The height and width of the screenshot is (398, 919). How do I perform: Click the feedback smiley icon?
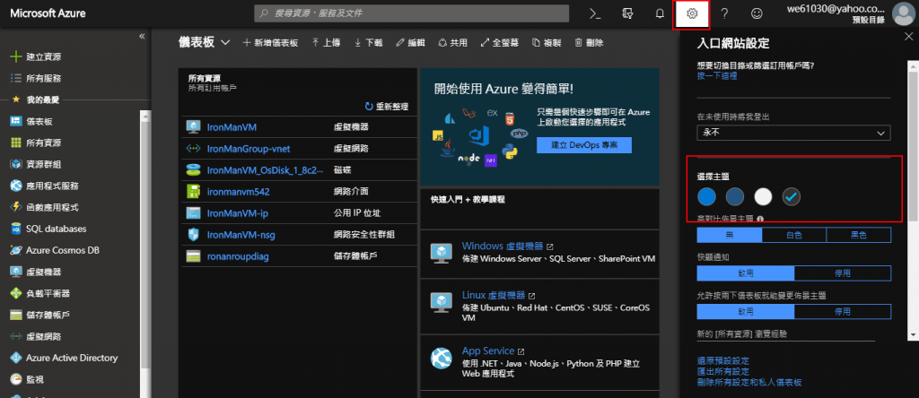pyautogui.click(x=757, y=13)
